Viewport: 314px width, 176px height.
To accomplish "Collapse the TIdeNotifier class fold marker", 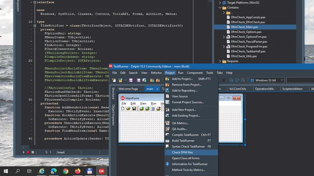I will [35, 26].
